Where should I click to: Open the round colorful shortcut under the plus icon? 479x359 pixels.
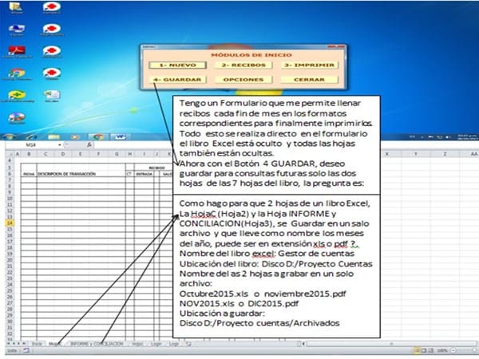tap(17, 118)
